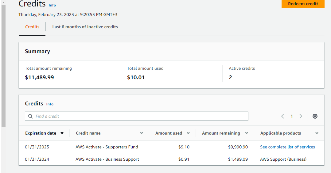The image size is (331, 173).
Task: Click the $11,489.99 total remaining value
Action: [x=40, y=77]
